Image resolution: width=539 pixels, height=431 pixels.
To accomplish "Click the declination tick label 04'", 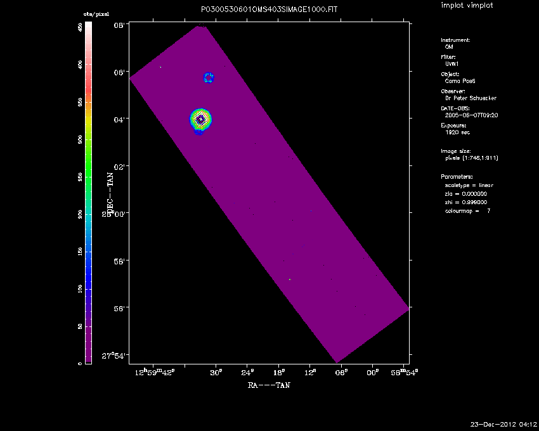I will (119, 119).
